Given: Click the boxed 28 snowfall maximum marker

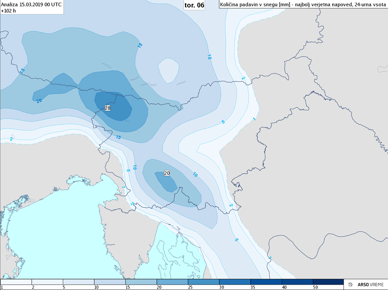Looking at the screenshot, I should [x=108, y=108].
